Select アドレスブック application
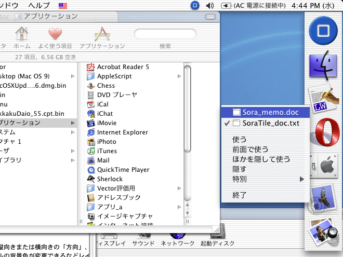The height and width of the screenshot is (257, 343). pyautogui.click(x=114, y=198)
